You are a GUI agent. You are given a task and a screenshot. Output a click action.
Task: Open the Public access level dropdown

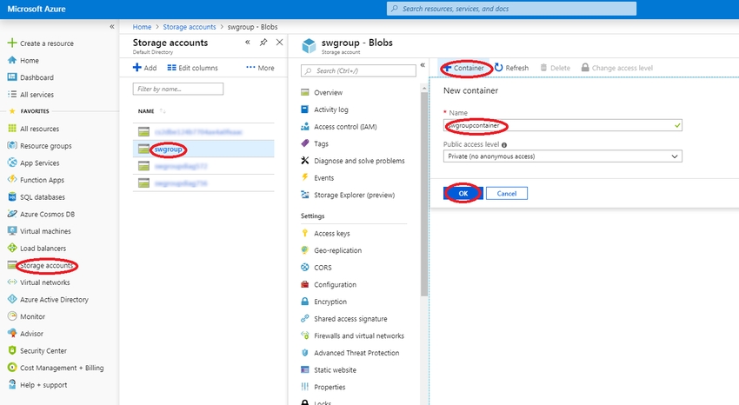[x=562, y=156]
